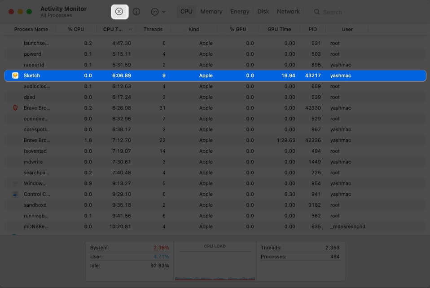Image resolution: width=430 pixels, height=288 pixels.
Task: Select the searchpa... process row
Action: tap(215, 173)
